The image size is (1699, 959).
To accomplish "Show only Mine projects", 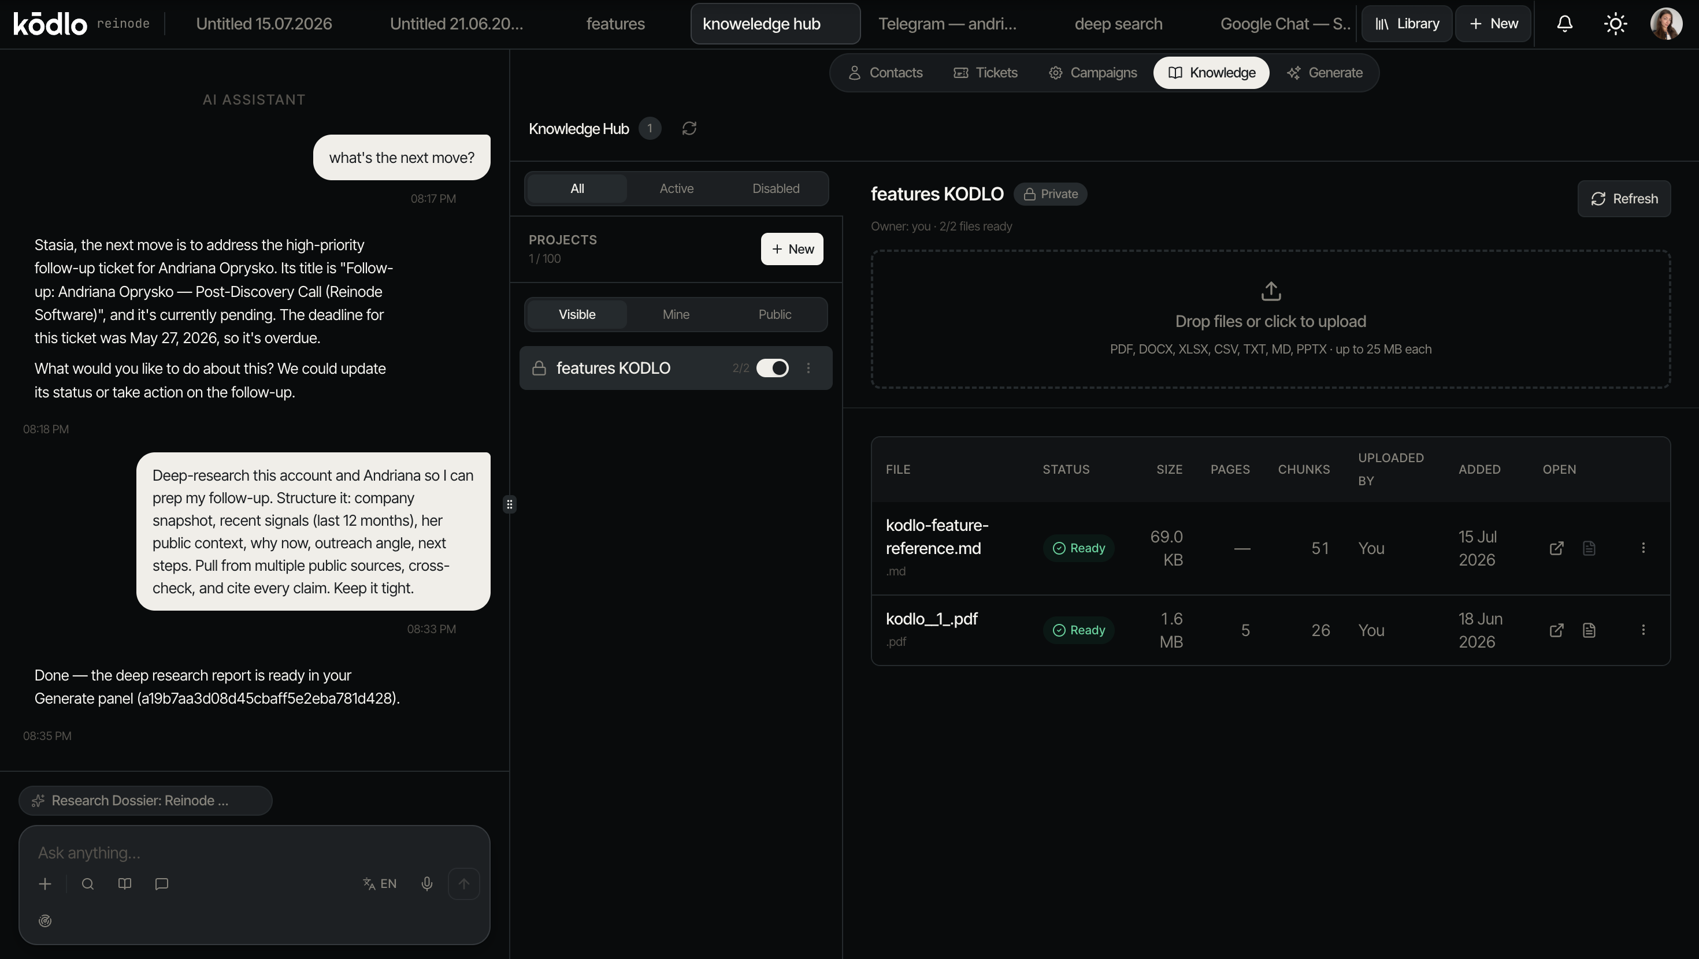I will pyautogui.click(x=676, y=315).
